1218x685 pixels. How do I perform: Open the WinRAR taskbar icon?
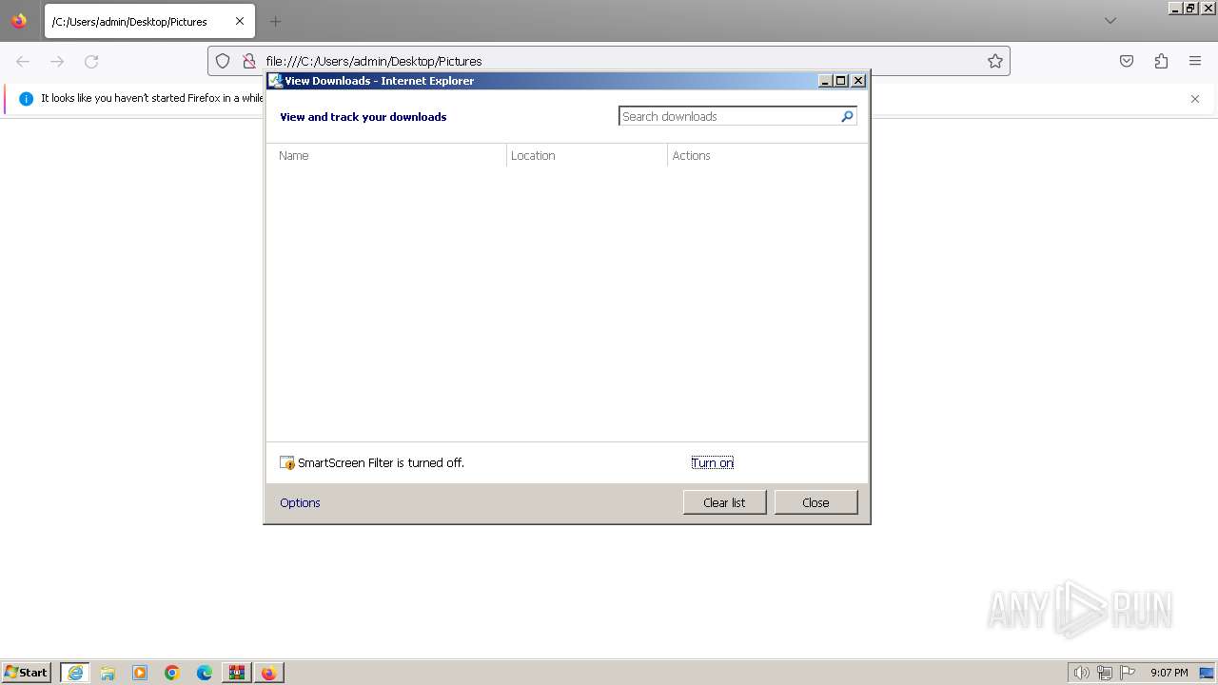point(236,673)
